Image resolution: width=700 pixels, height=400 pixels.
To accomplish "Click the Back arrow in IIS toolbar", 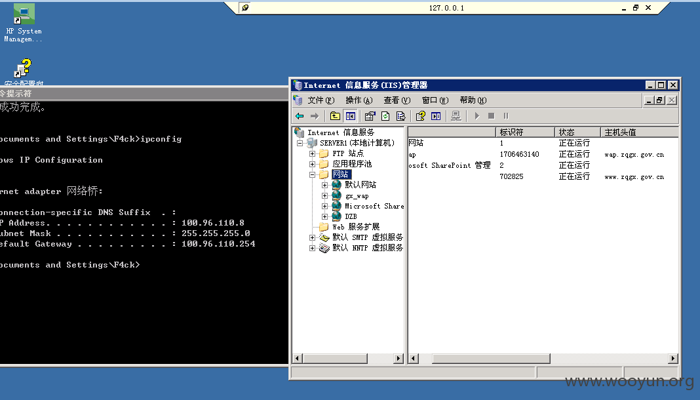I will pos(300,116).
